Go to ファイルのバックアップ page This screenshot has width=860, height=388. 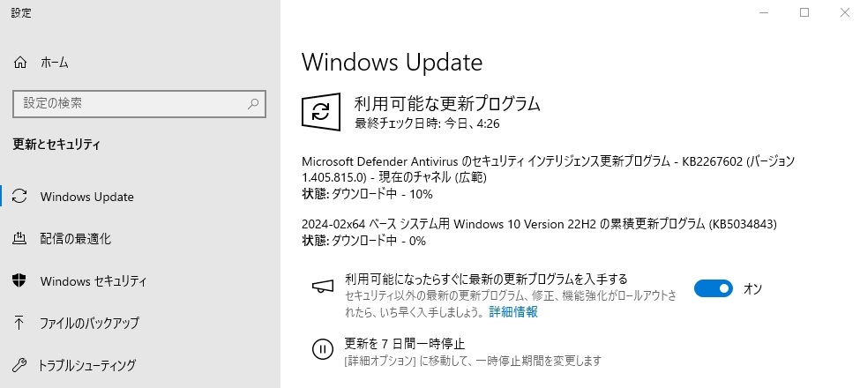pyautogui.click(x=89, y=323)
